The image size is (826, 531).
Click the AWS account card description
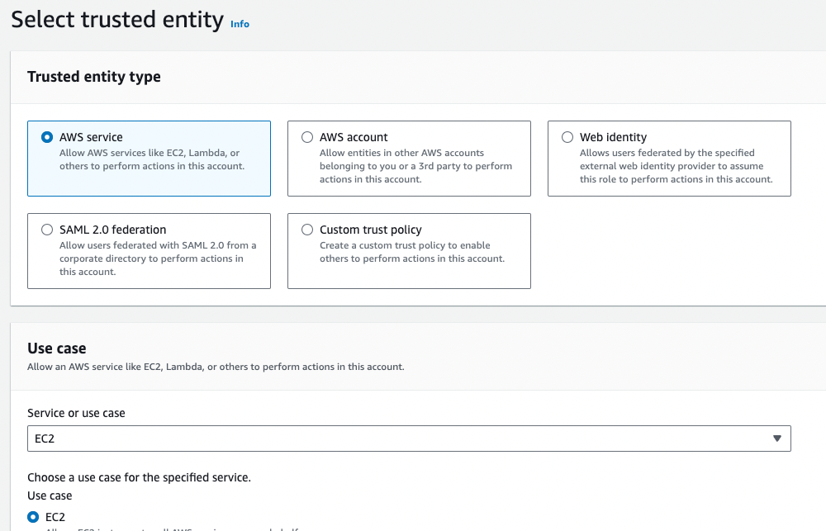coord(415,166)
